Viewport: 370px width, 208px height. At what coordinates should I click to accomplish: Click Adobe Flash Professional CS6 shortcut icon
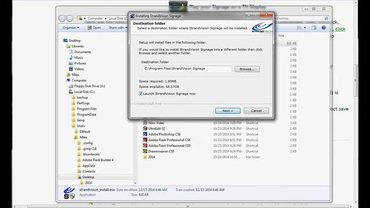coord(145,140)
